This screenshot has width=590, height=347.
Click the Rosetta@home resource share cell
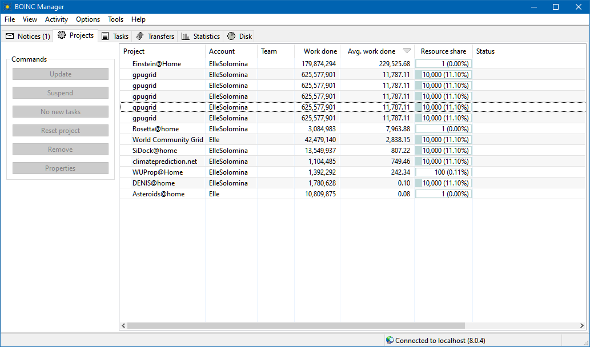pos(444,129)
